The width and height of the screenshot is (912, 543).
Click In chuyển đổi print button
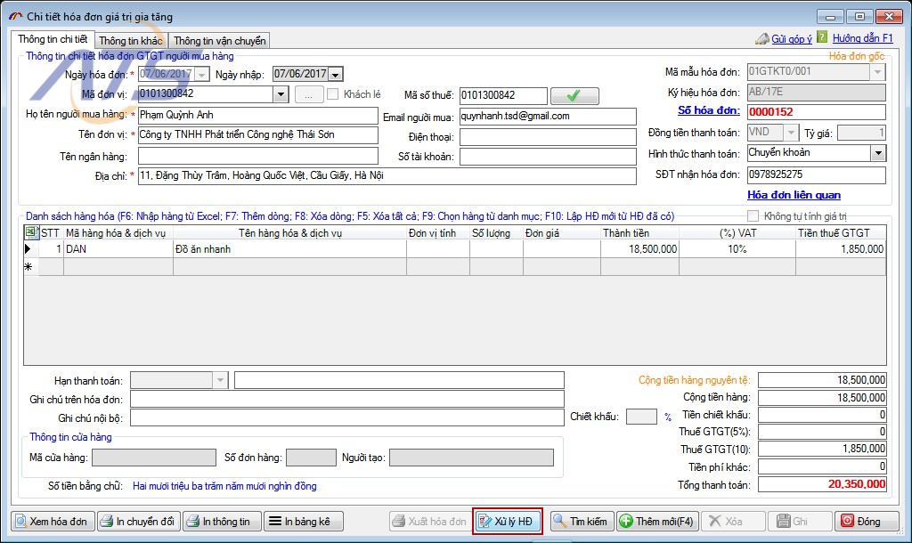pos(137,522)
